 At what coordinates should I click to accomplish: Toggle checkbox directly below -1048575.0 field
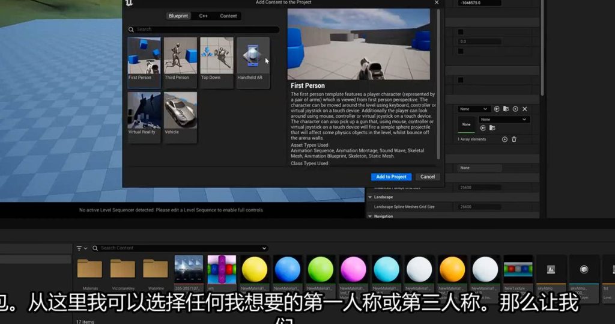point(461,32)
